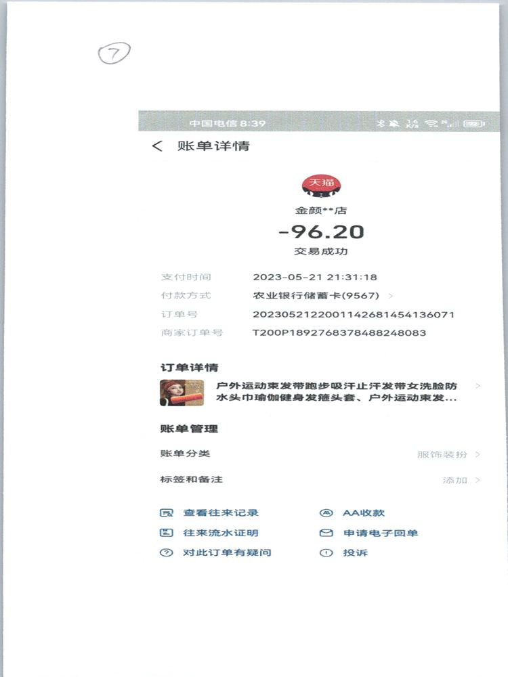Tap the 付款方式 label

point(186,296)
